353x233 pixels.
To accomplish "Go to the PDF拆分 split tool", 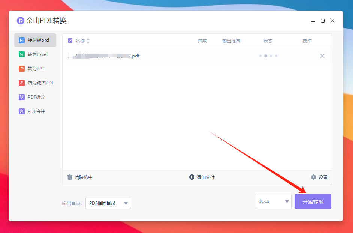I will pos(35,97).
